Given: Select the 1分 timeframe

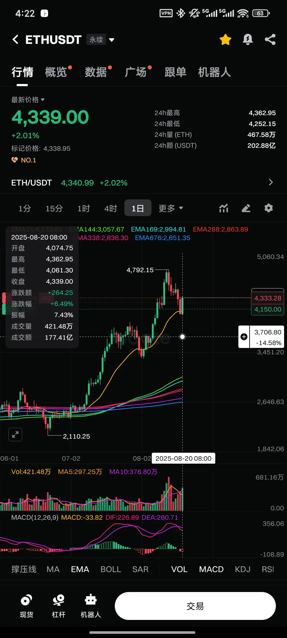Looking at the screenshot, I should coord(25,208).
